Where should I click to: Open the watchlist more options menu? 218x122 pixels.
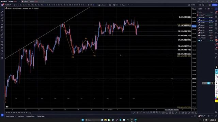click(x=212, y=9)
